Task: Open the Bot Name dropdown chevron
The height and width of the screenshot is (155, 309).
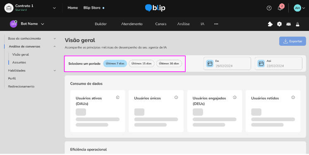Action: click(x=43, y=24)
